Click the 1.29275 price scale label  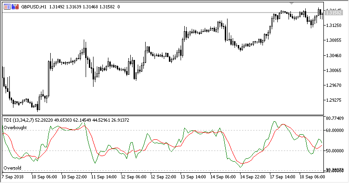[x=334, y=100]
